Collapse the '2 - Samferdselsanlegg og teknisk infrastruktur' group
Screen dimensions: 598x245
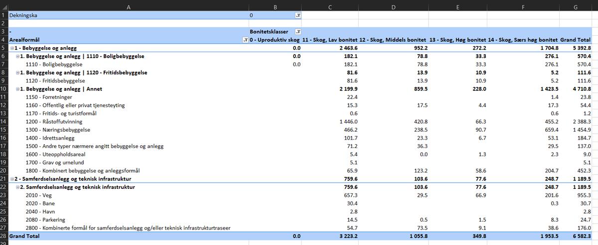pos(12,178)
